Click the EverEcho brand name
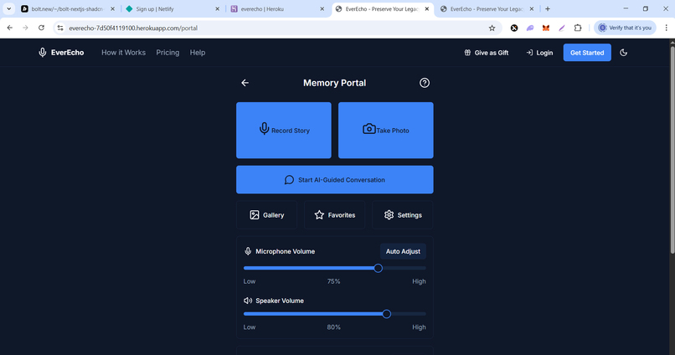This screenshot has height=355, width=675. pyautogui.click(x=68, y=53)
